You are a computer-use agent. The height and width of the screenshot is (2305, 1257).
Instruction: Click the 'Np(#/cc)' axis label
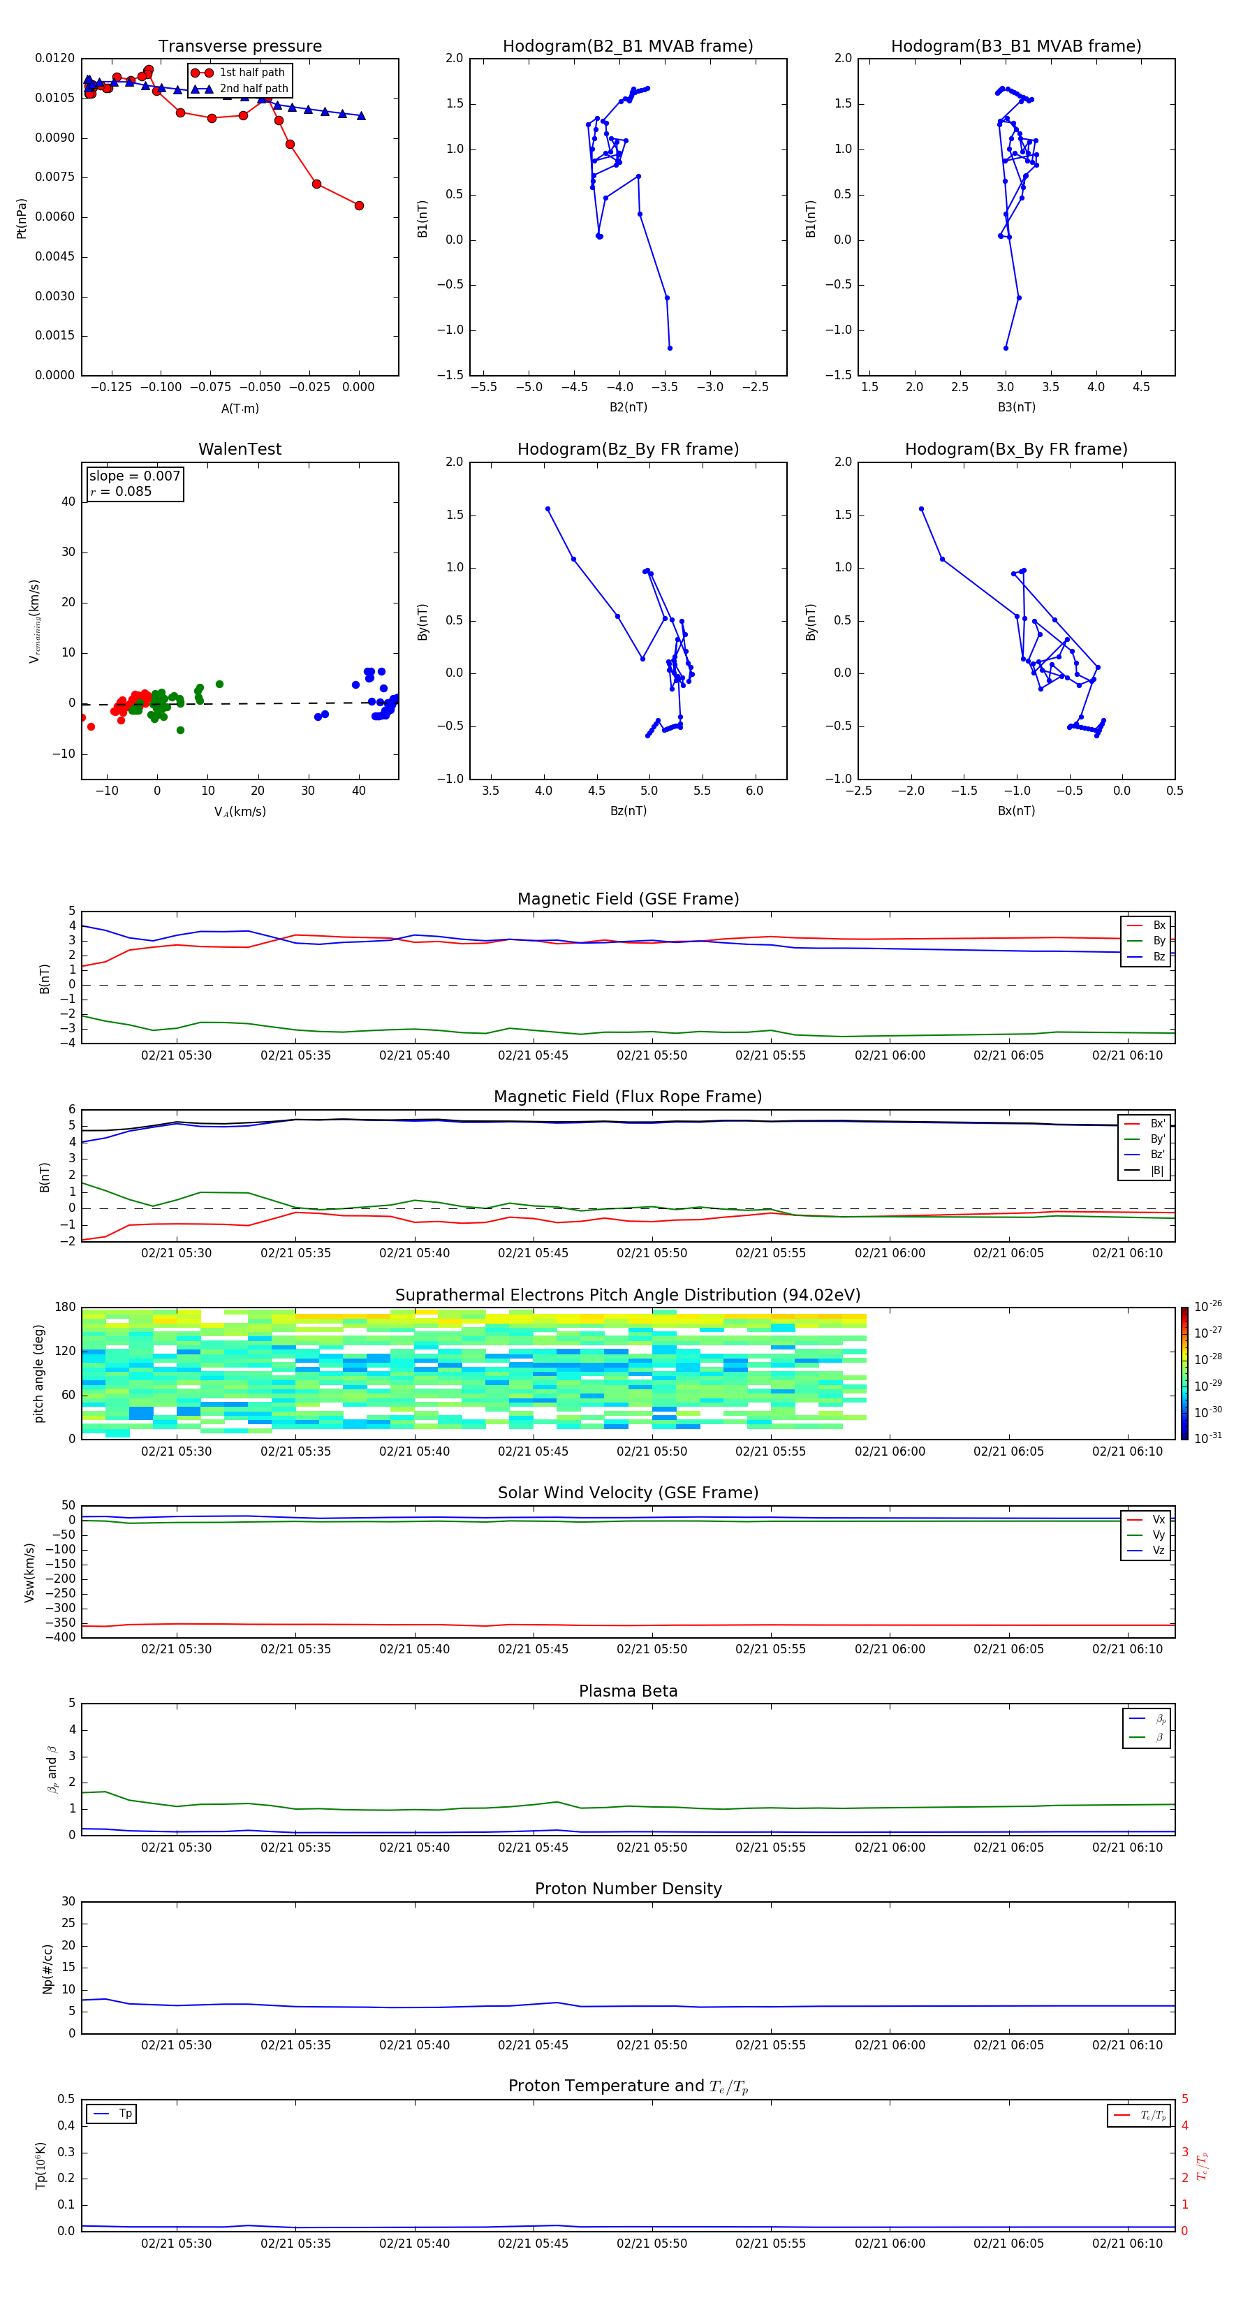pos(47,1968)
